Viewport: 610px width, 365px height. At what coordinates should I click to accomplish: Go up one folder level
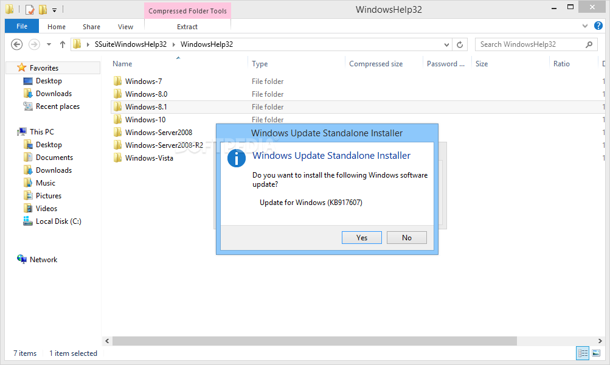62,44
